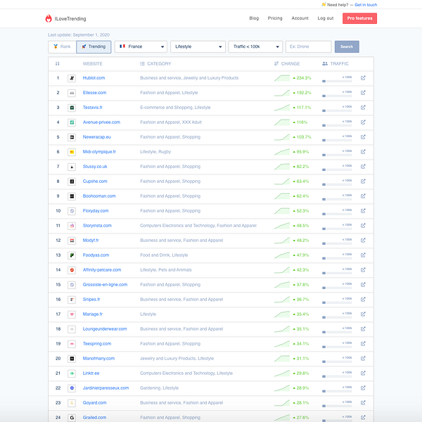The height and width of the screenshot is (422, 422).
Task: Open the Snipes.fr link
Action: [91, 300]
